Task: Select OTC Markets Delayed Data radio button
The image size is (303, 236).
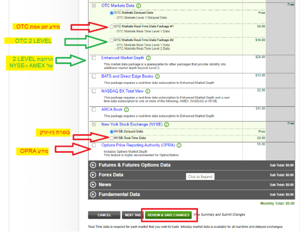Action: coord(112,13)
